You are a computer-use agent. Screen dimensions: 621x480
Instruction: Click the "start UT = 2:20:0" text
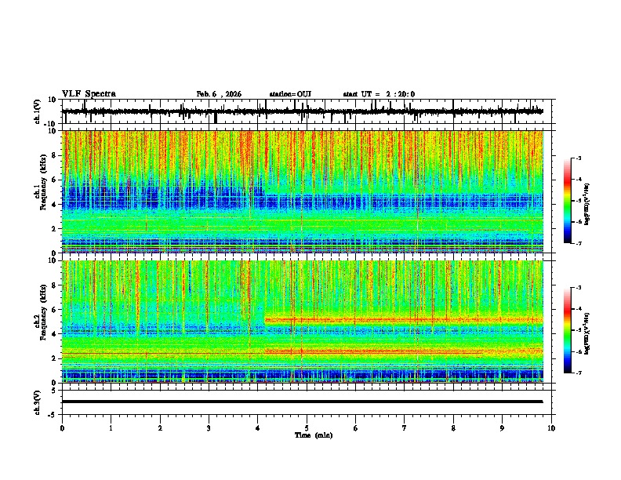tap(379, 94)
